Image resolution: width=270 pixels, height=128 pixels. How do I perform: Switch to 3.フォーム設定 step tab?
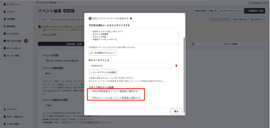pyautogui.click(x=230, y=44)
